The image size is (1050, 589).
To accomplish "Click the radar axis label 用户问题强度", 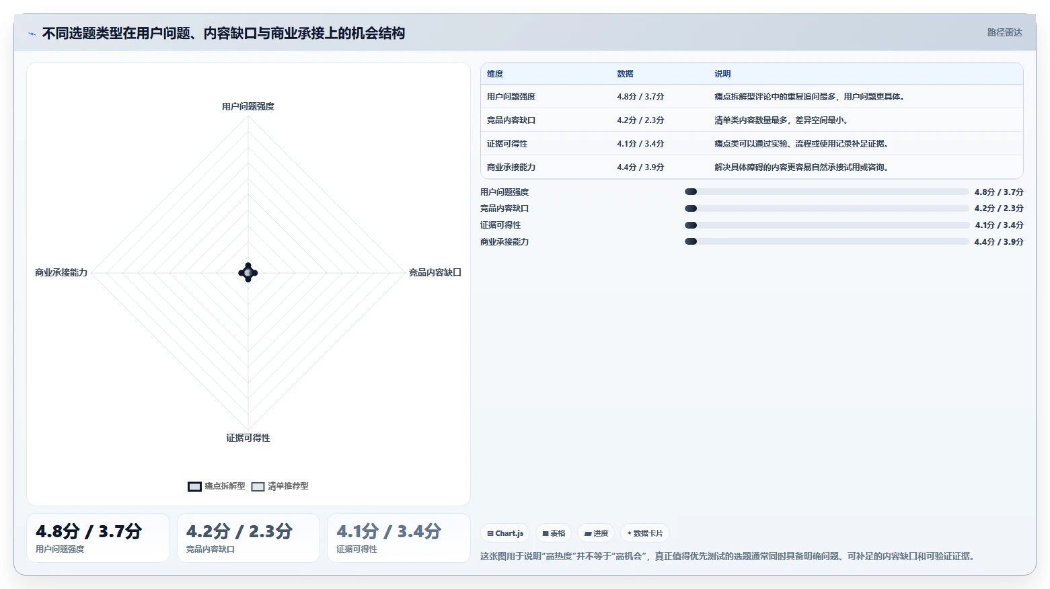I will (x=248, y=106).
